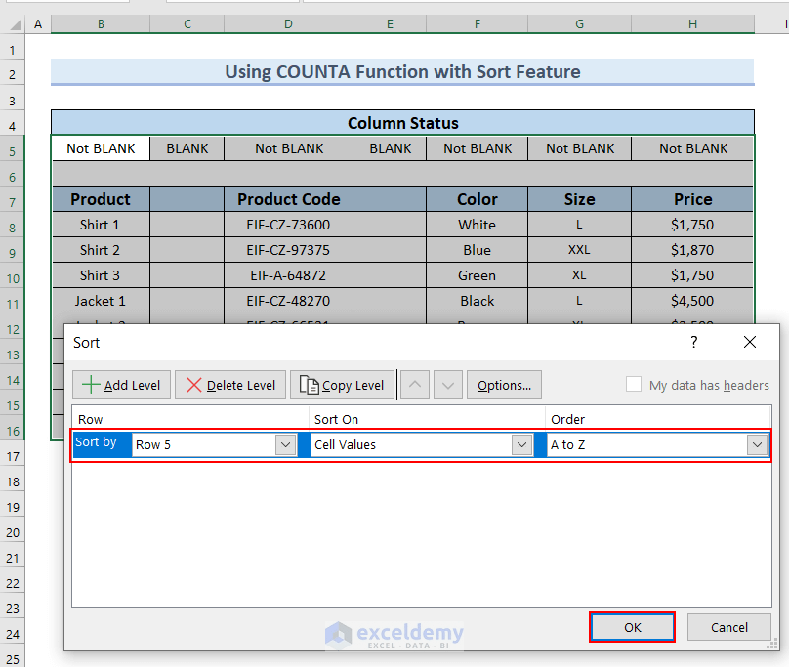Screen dimensions: 789x667
Task: Enable the 'My data has headers' checkbox
Action: pos(633,385)
